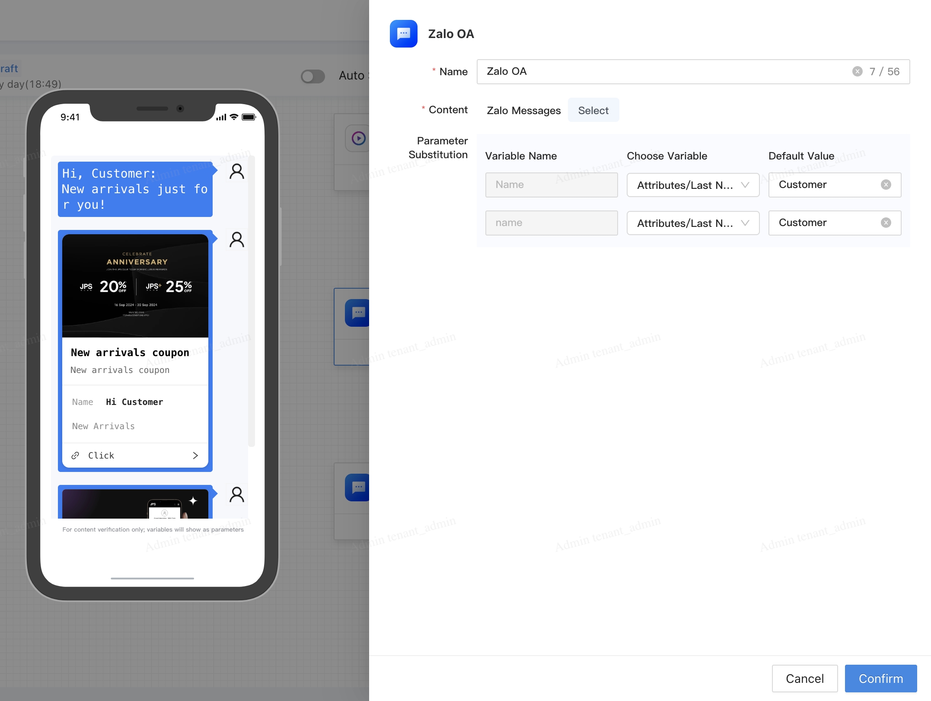Click the first message's user avatar icon
This screenshot has width=931, height=701.
click(236, 172)
